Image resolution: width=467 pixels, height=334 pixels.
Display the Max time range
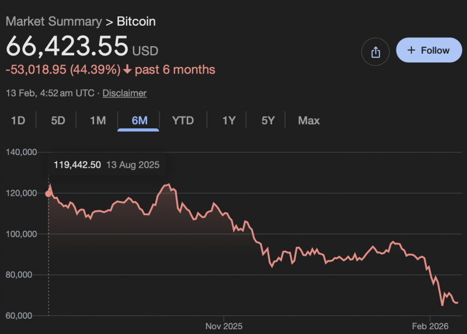tap(309, 121)
